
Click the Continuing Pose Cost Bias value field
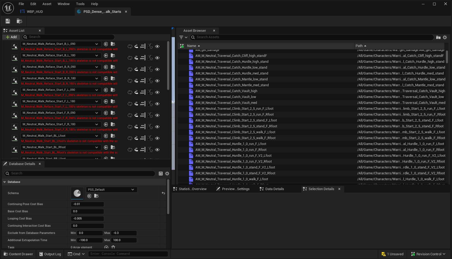point(87,204)
